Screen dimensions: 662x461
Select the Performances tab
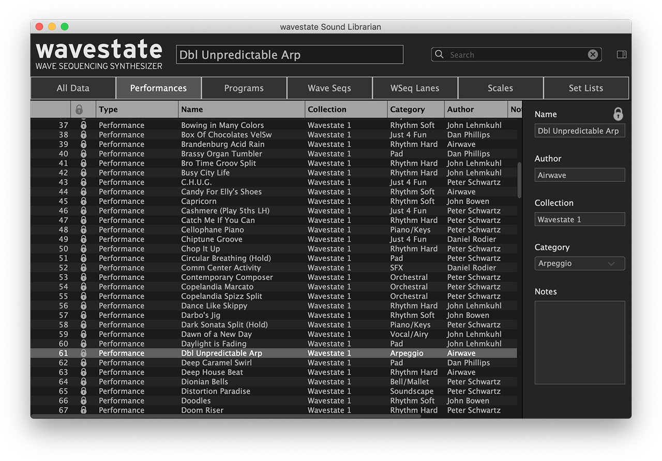[158, 88]
